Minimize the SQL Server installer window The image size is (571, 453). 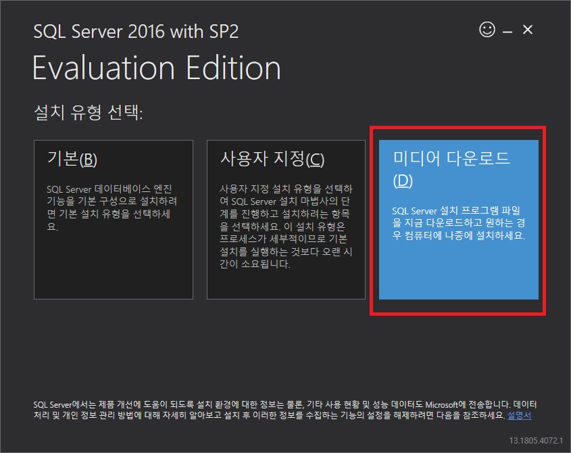tap(507, 32)
